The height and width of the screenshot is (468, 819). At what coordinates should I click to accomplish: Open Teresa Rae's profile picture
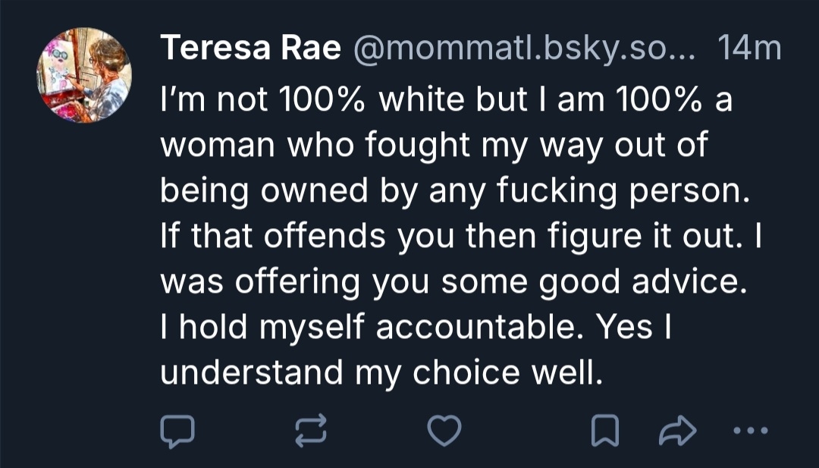pos(84,75)
